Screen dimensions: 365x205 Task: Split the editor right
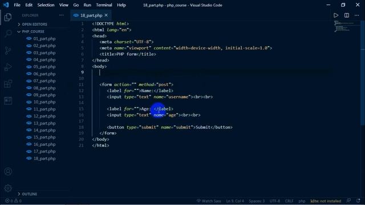click(347, 15)
